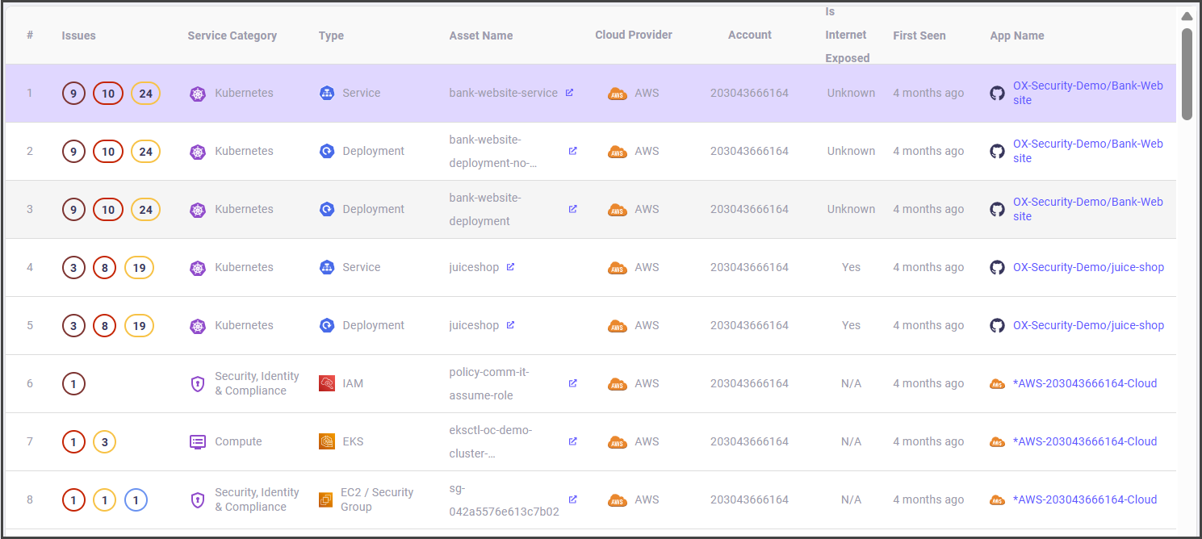Click Kubernetes icon in row 4
Image resolution: width=1202 pixels, height=539 pixels.
coord(198,268)
